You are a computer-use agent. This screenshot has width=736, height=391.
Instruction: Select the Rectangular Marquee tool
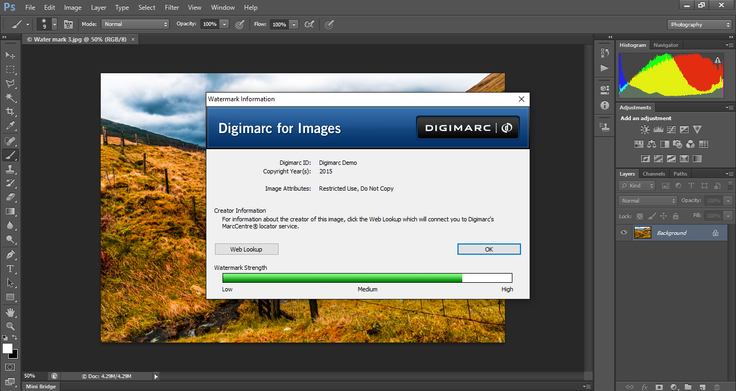(10, 69)
